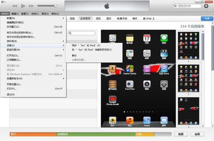Screen dimensions: 214x141
Task: Click the volume slider knob
Action: [x=56, y=6]
